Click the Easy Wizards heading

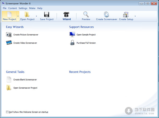pos(15,27)
